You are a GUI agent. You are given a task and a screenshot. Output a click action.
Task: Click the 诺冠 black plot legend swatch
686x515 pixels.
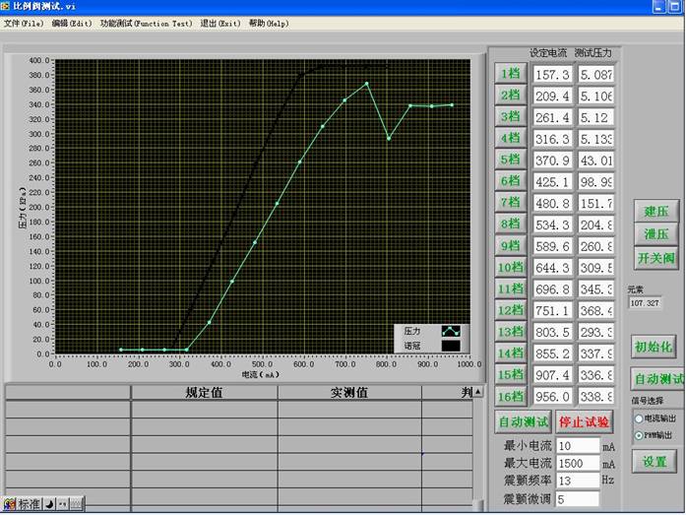(x=451, y=346)
